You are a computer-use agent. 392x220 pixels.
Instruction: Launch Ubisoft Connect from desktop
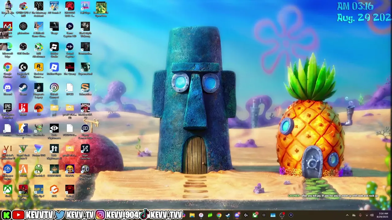pos(54,91)
